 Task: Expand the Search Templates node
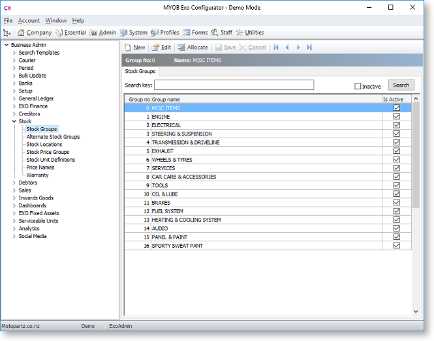point(14,53)
